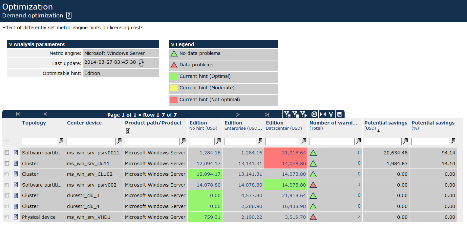
Task: Open the info icon under Product path/Product header
Action: [x=128, y=131]
